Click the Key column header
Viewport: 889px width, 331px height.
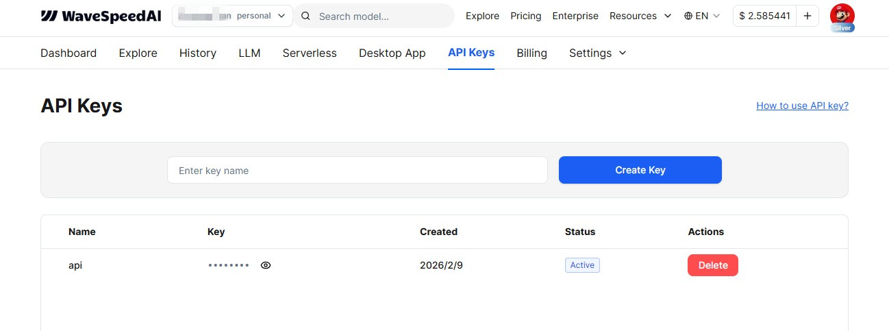[216, 232]
